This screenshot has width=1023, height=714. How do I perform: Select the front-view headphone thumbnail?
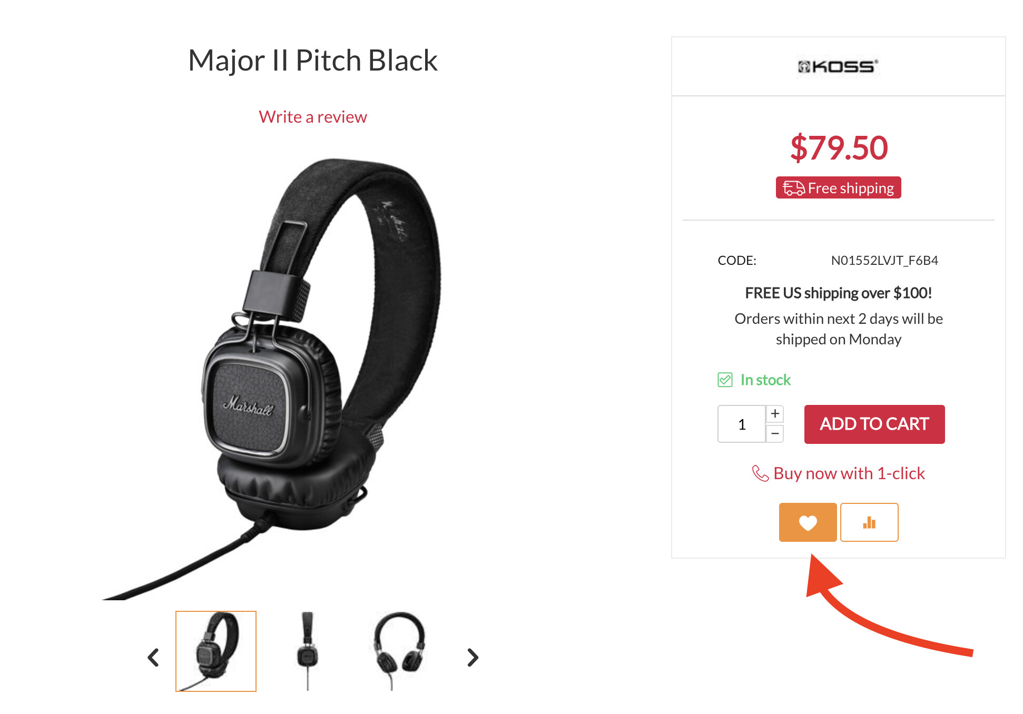point(399,651)
